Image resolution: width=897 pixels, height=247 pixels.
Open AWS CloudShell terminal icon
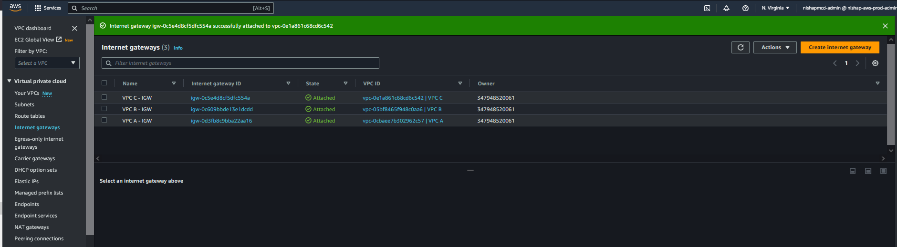707,8
